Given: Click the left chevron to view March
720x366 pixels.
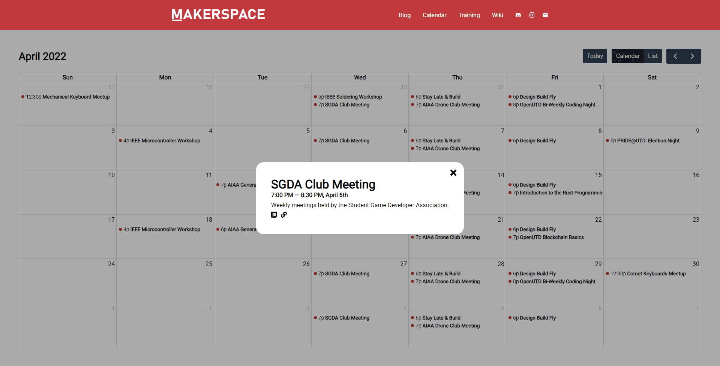Looking at the screenshot, I should pyautogui.click(x=675, y=56).
